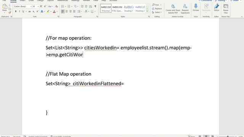Open the Help tab
Viewport: 244px width, 137px height.
click(104, 1)
